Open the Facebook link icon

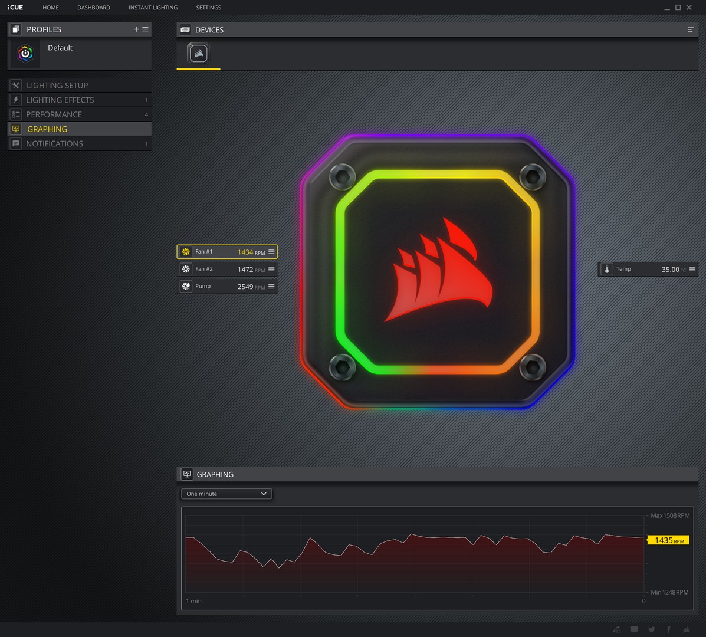coord(669,629)
